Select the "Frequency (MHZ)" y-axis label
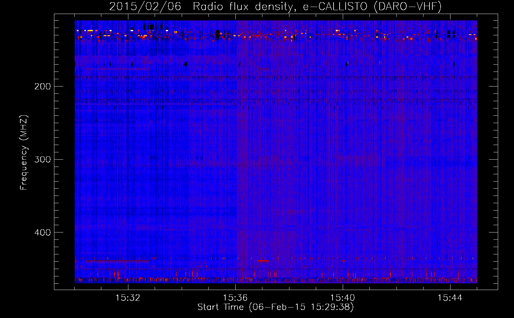 [24, 153]
